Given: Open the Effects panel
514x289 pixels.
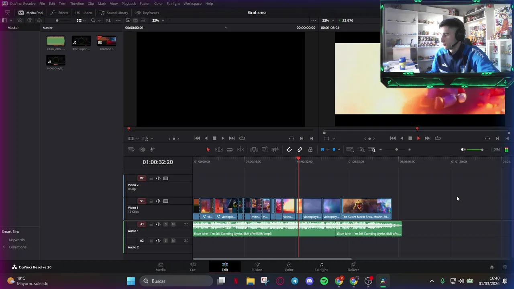Looking at the screenshot, I should tap(59, 13).
